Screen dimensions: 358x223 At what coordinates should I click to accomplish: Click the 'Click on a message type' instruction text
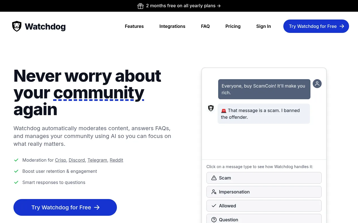pos(260,167)
